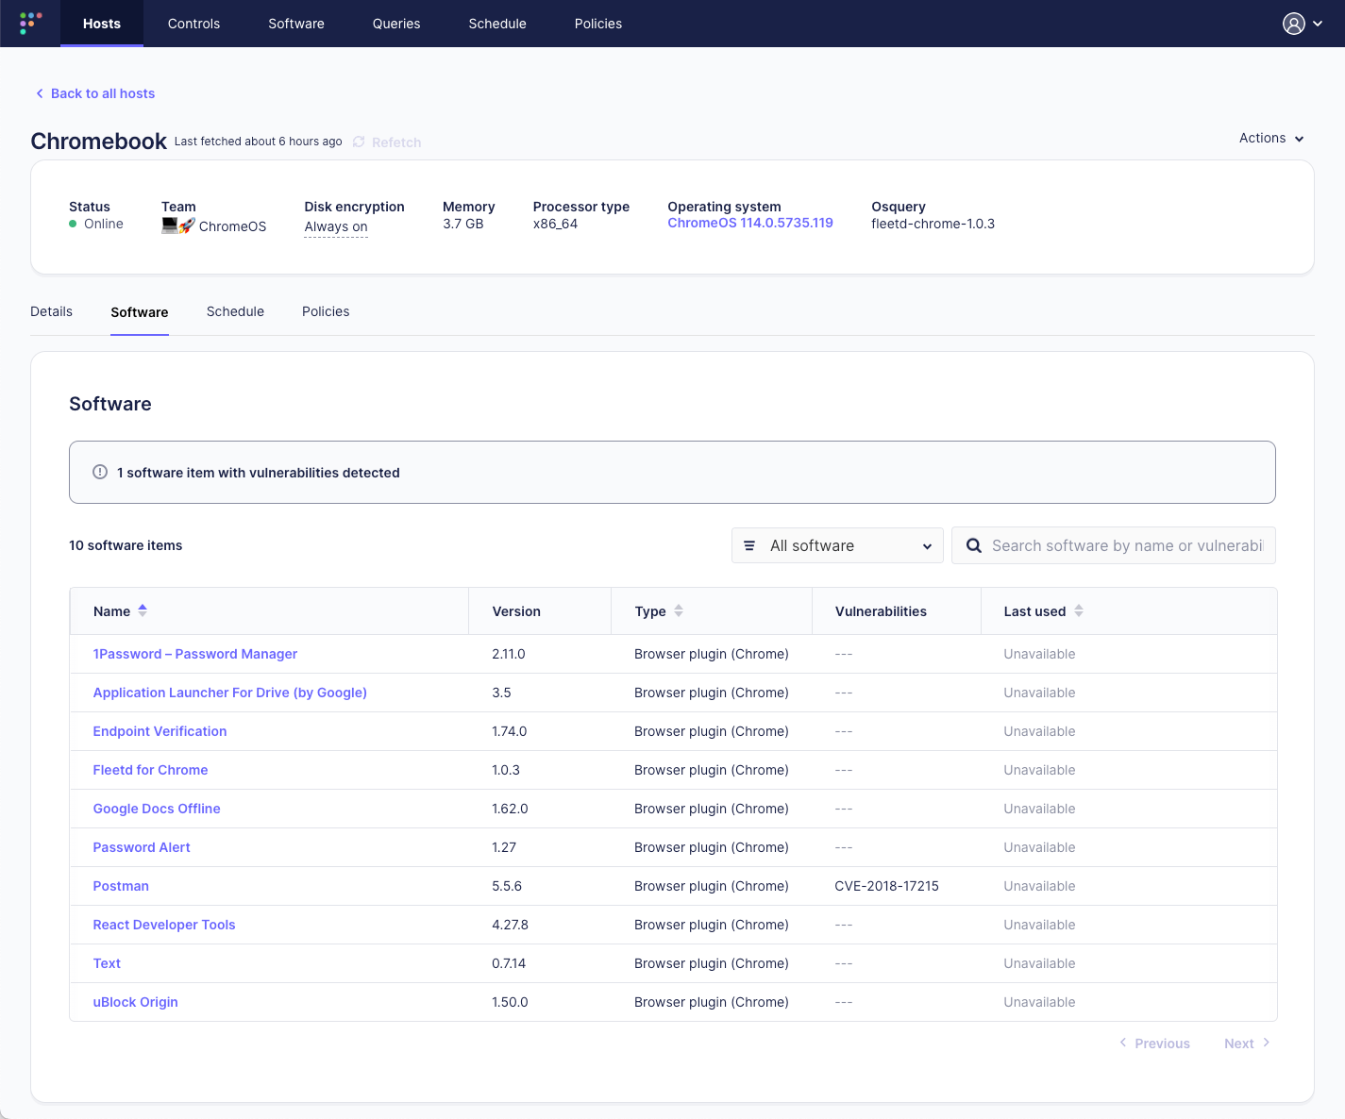
Task: Click the fleetd-chrome-1.0.3 osquery value
Action: click(933, 224)
